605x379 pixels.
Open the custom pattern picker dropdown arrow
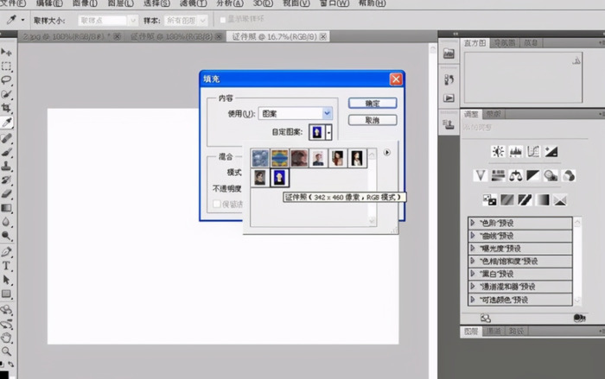(x=328, y=131)
